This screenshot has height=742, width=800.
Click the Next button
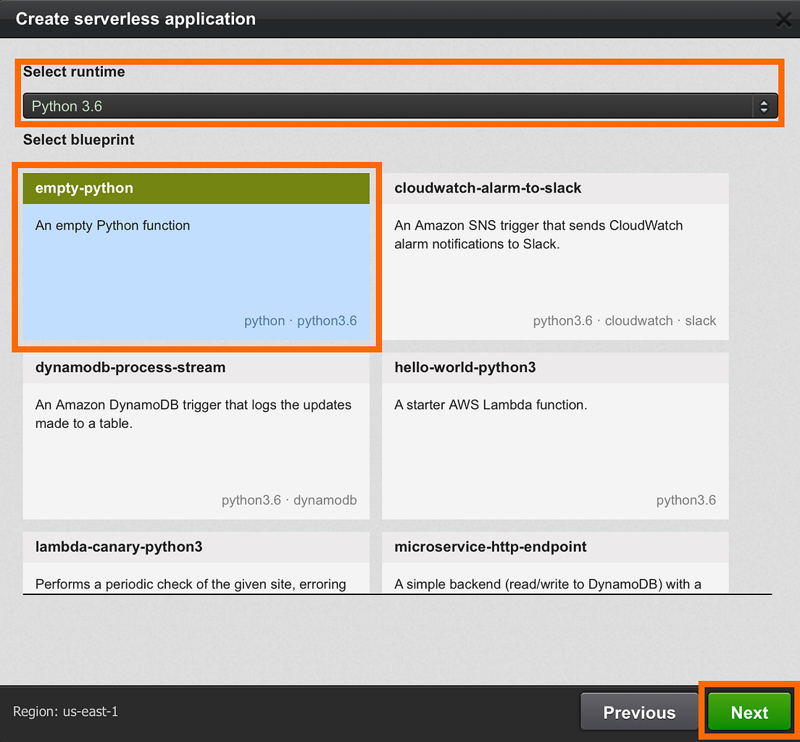coord(749,712)
